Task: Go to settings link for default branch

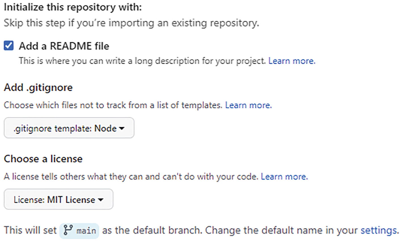Action: point(379,230)
